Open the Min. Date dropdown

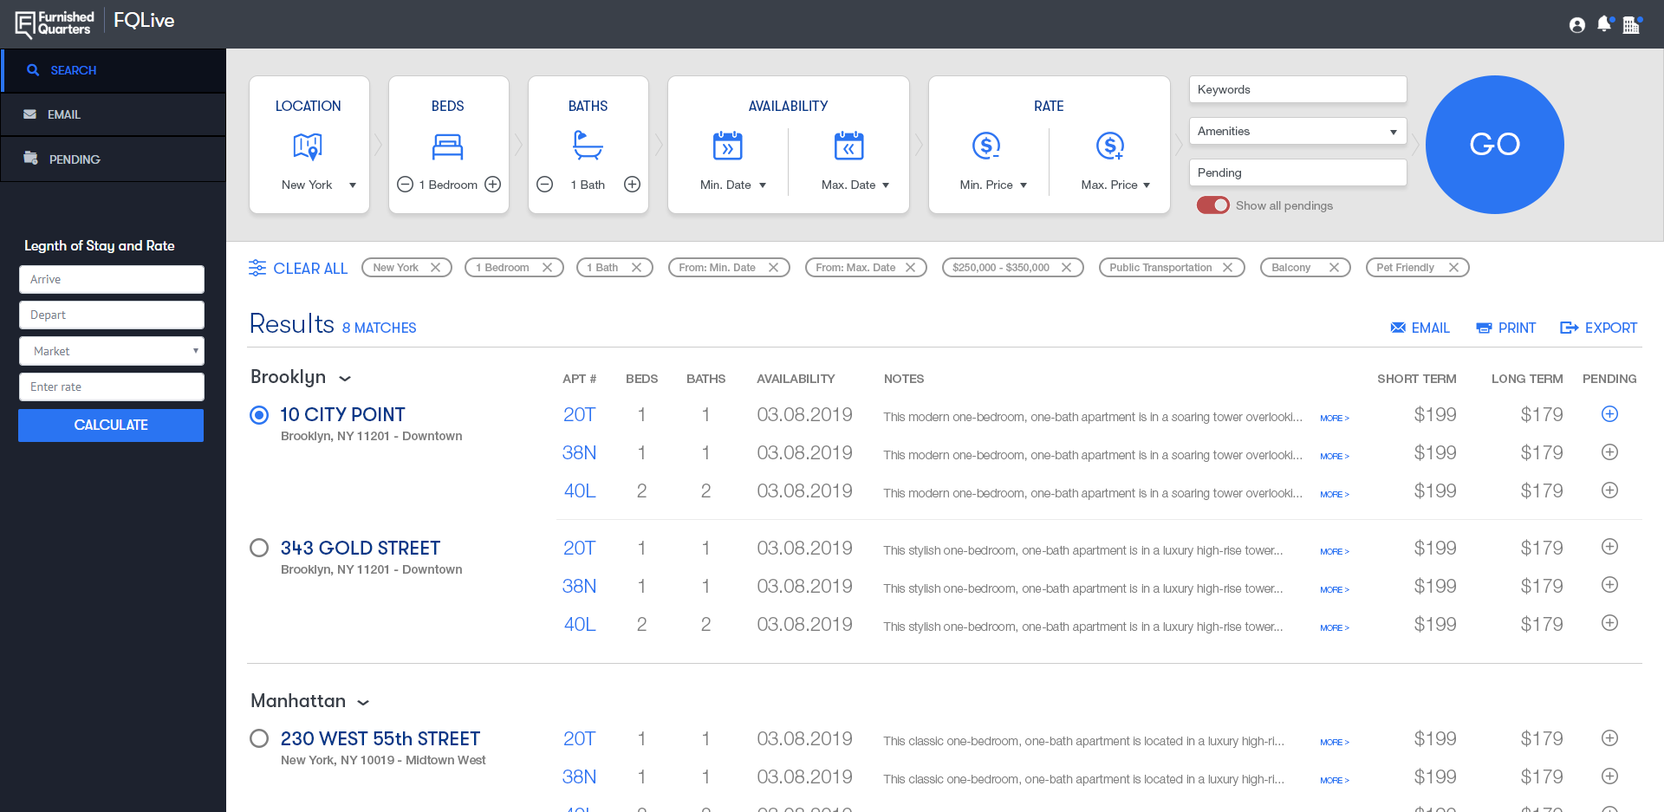click(733, 185)
